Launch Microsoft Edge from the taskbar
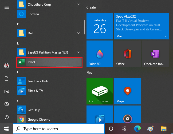The height and width of the screenshot is (134, 173). 137,129
